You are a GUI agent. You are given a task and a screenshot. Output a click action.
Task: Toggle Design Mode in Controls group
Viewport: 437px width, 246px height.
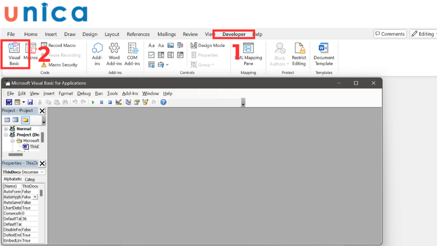208,45
